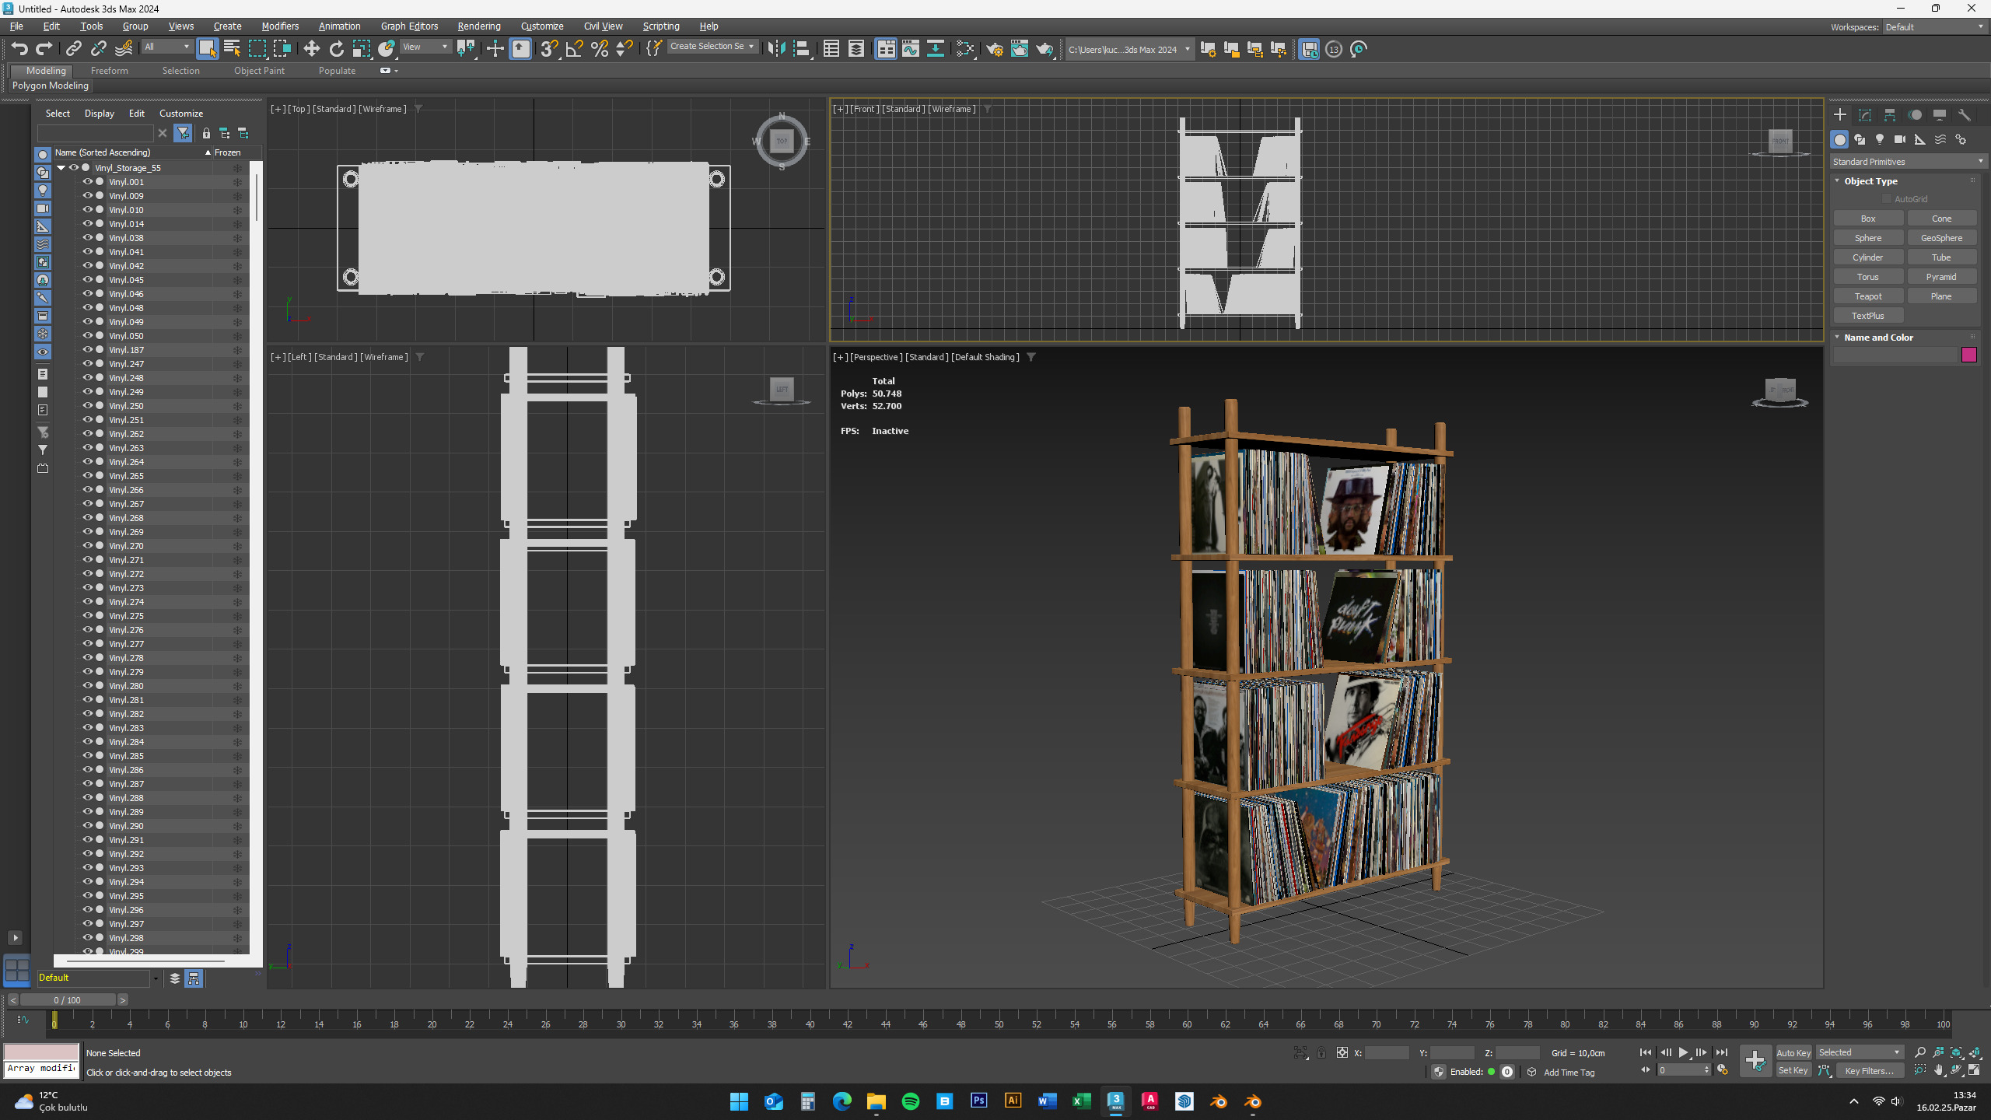Screen dimensions: 1991x1120
Task: Toggle the frozen state of Vinyl.045
Action: 237,280
